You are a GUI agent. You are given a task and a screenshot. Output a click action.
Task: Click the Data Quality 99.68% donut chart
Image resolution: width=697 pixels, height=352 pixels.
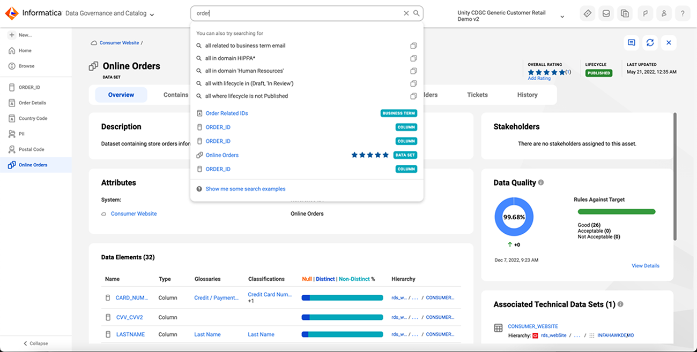(513, 217)
